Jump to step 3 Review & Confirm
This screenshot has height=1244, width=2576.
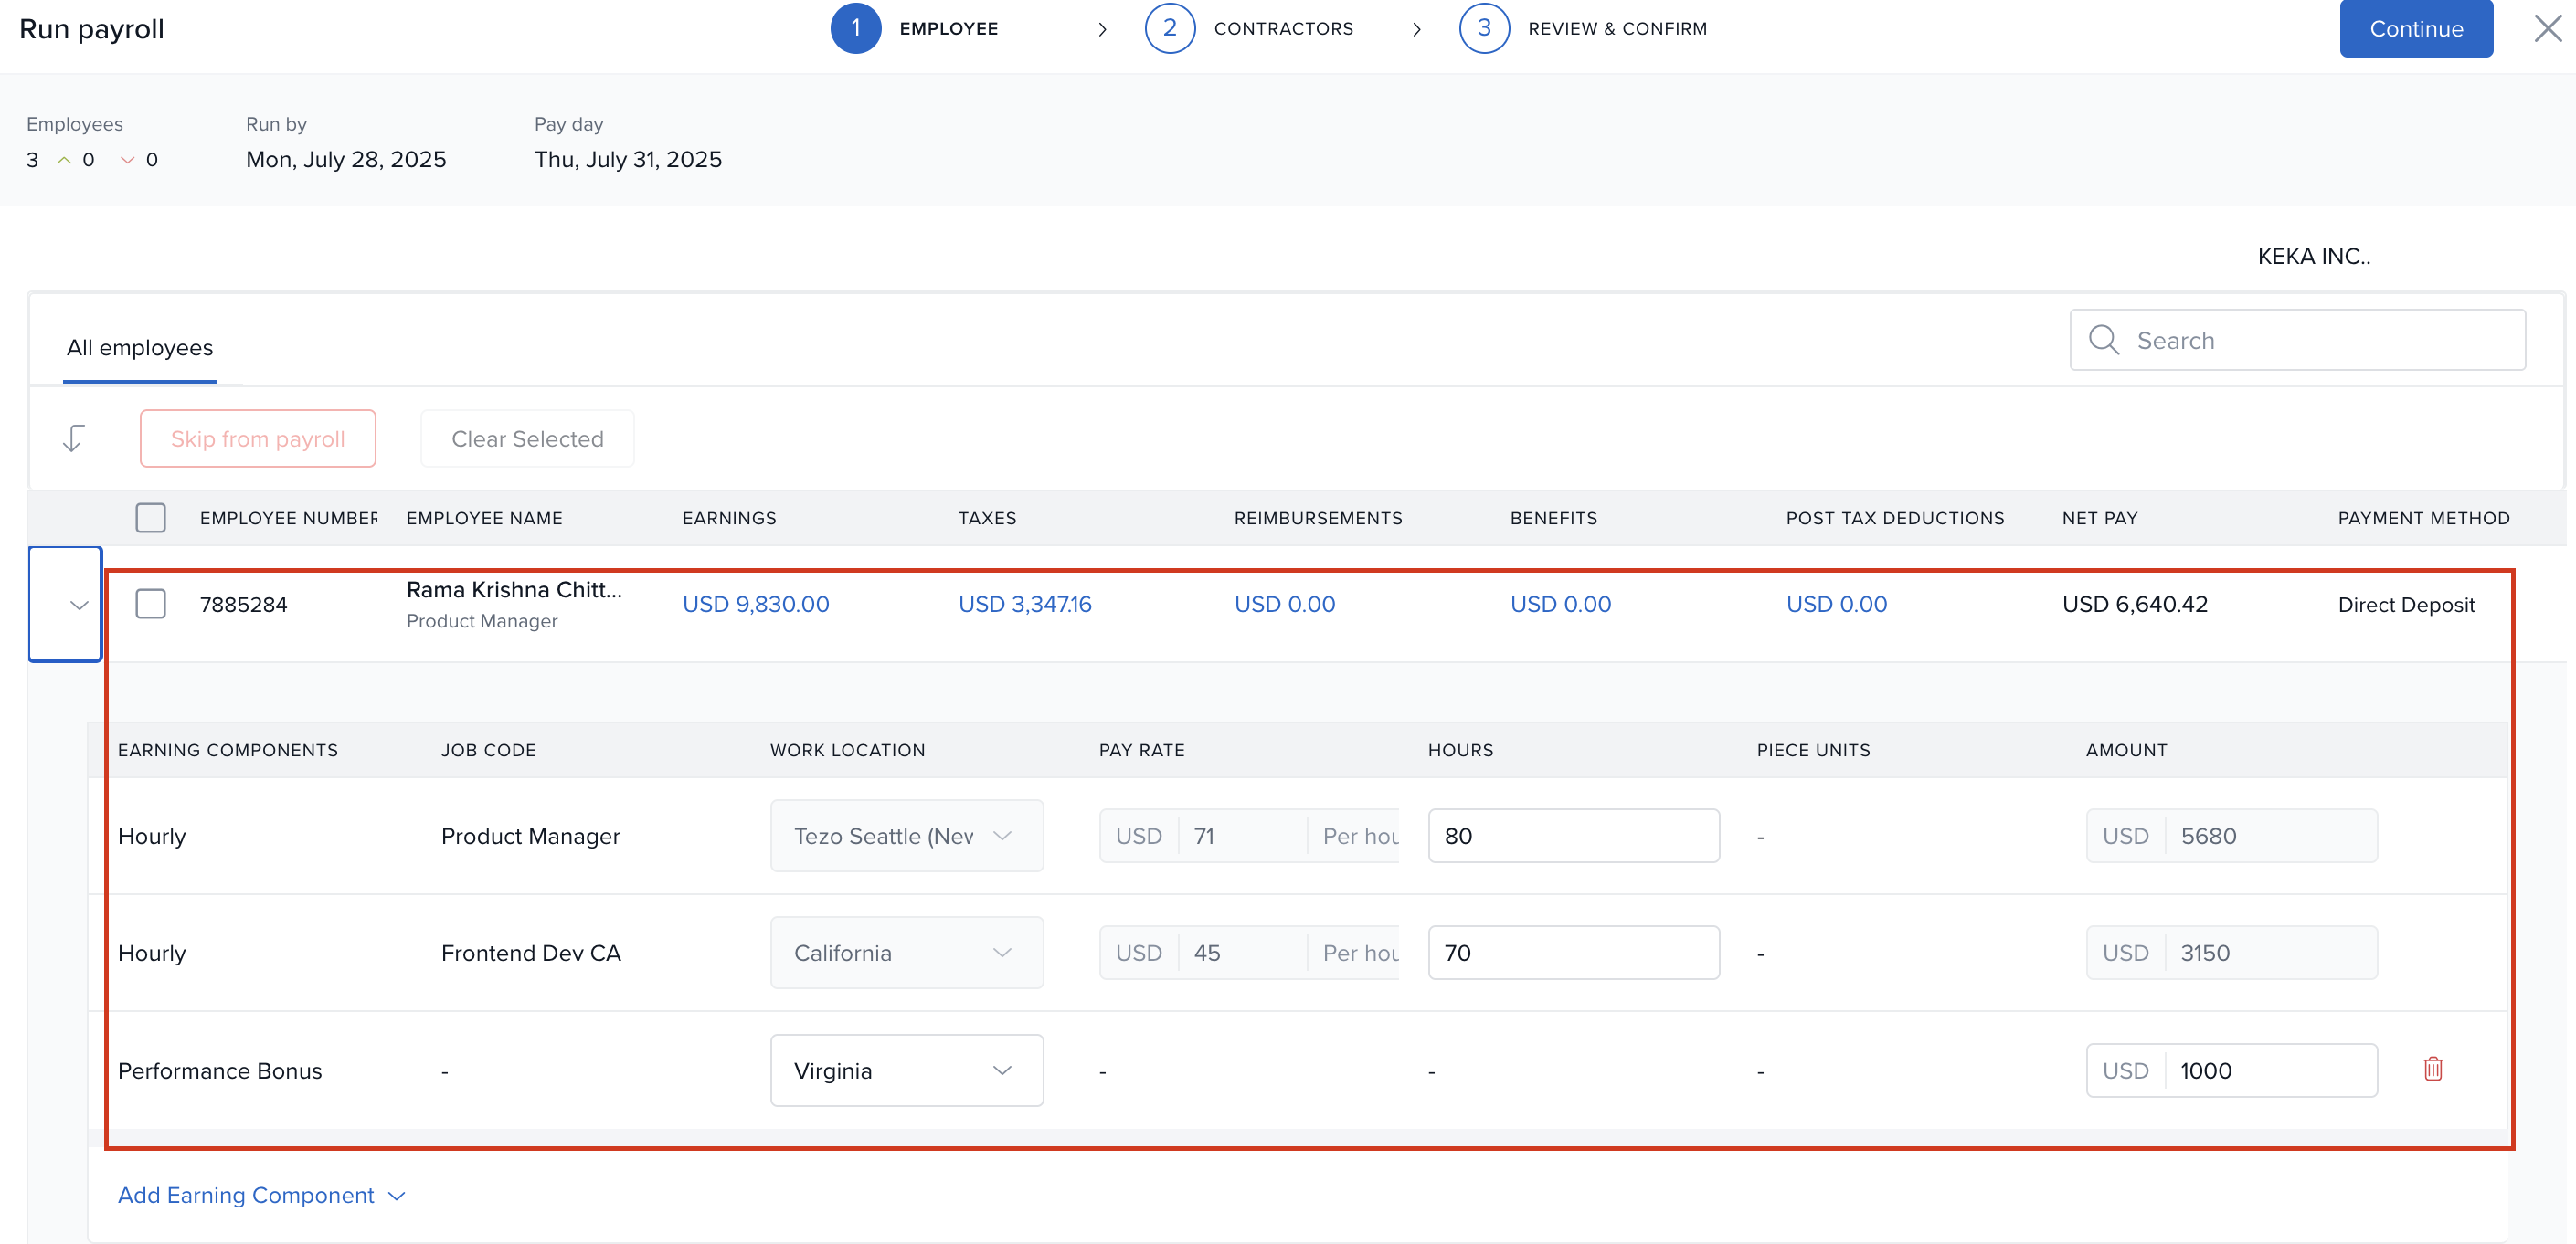(1483, 28)
